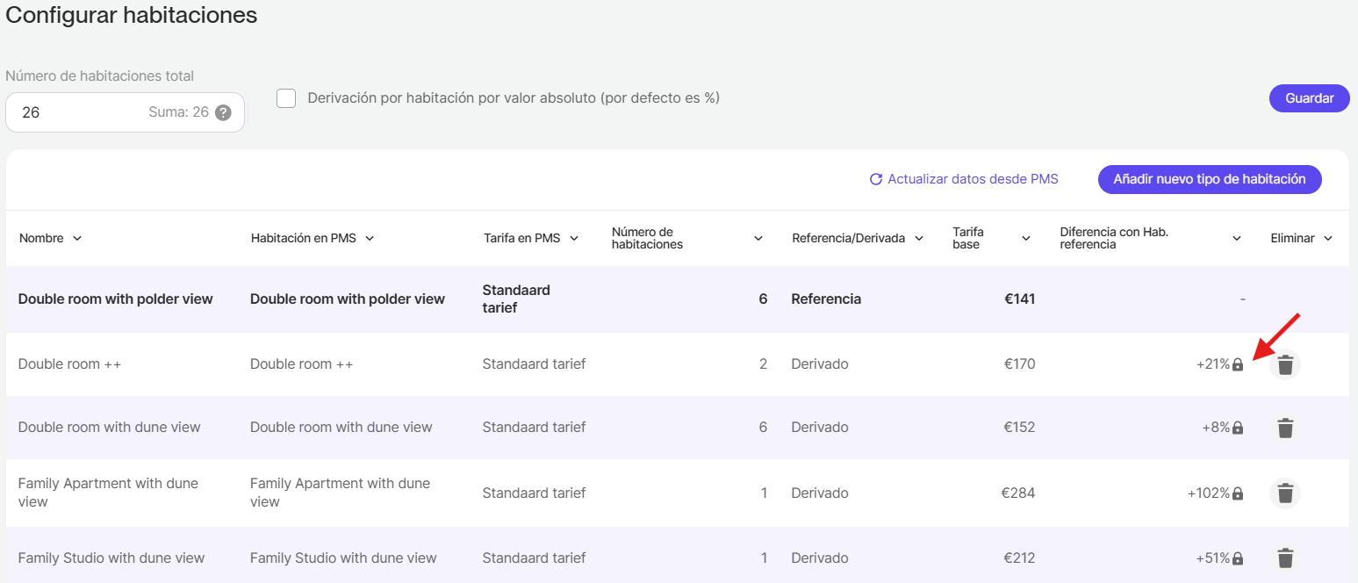
Task: Open the Eliminar column header menu
Action: coord(1302,238)
